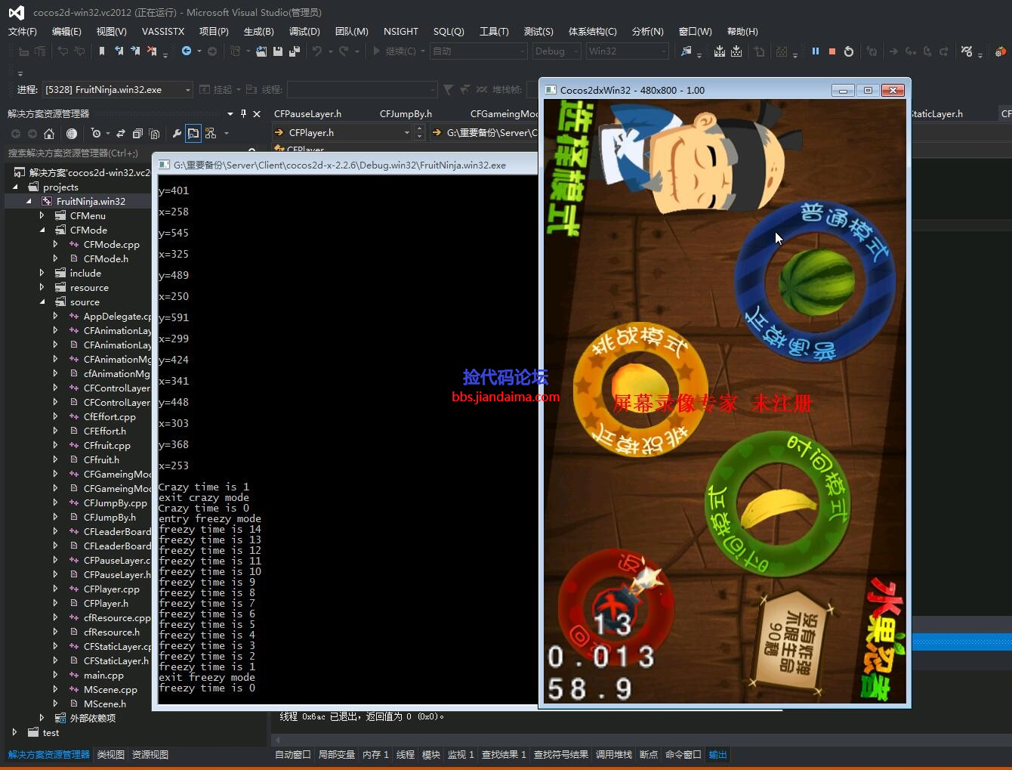Click the first download-tray toolbar icon

(x=720, y=51)
